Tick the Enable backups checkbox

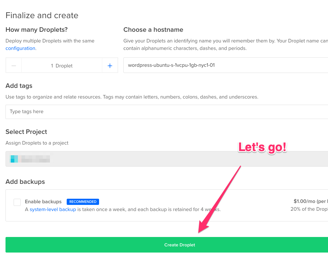(x=17, y=202)
